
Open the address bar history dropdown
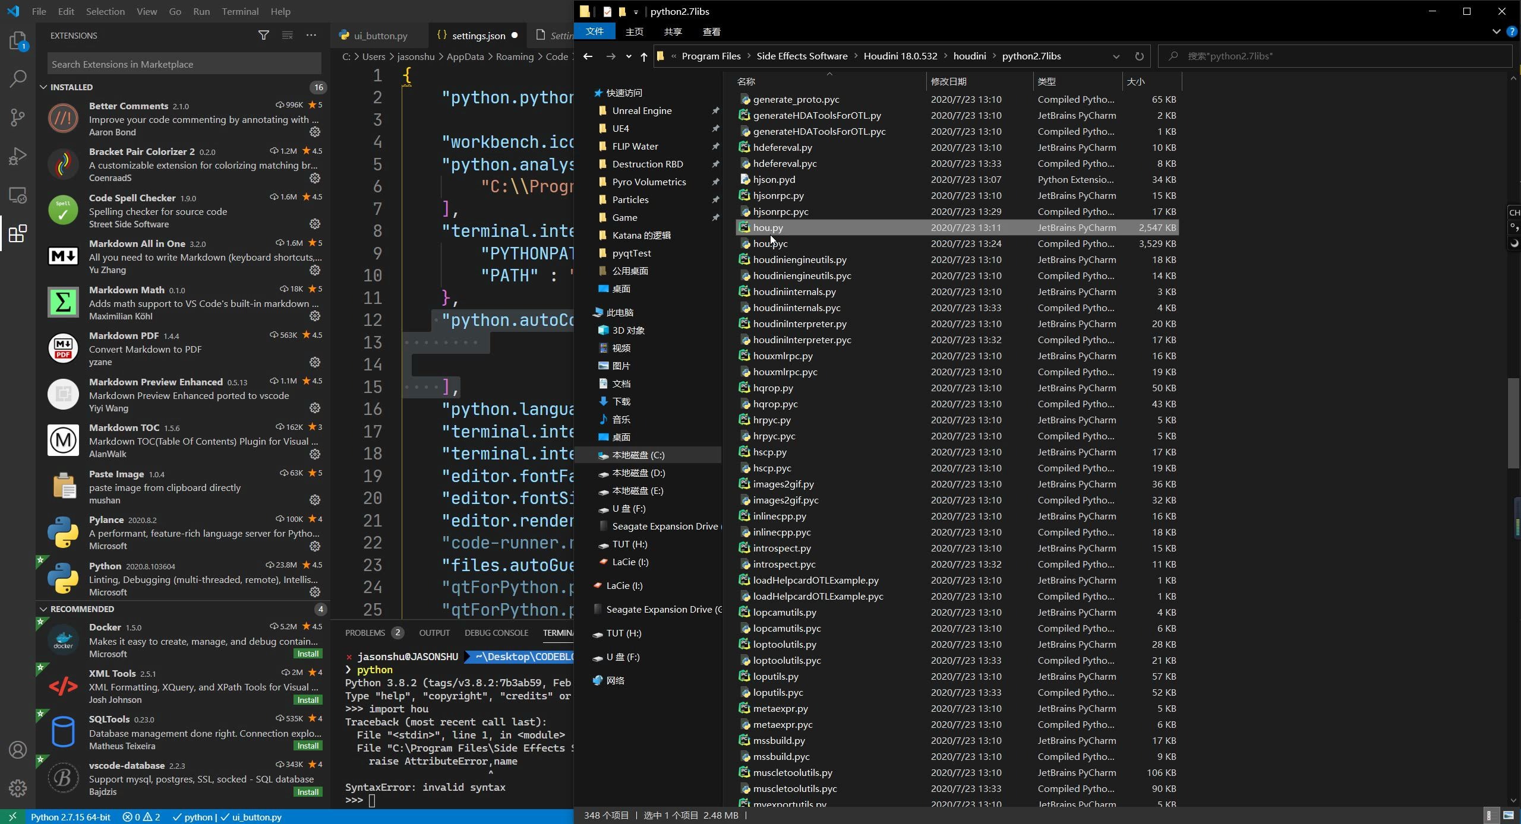pyautogui.click(x=1115, y=56)
